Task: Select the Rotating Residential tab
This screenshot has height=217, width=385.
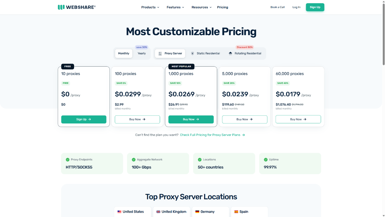Action: (x=245, y=53)
